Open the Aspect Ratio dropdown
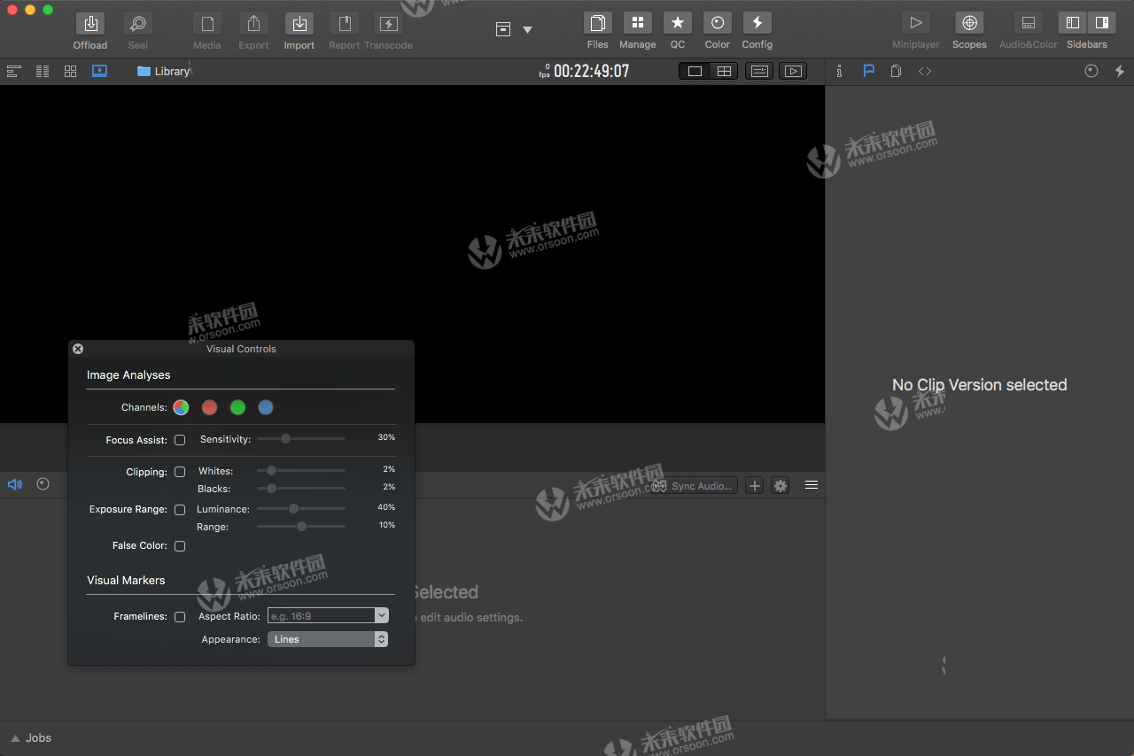The width and height of the screenshot is (1134, 756). (x=328, y=614)
